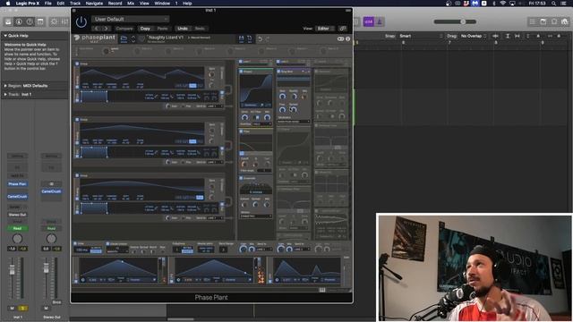
Task: Toggle Global Unison enable checkbox
Action: pos(107,243)
